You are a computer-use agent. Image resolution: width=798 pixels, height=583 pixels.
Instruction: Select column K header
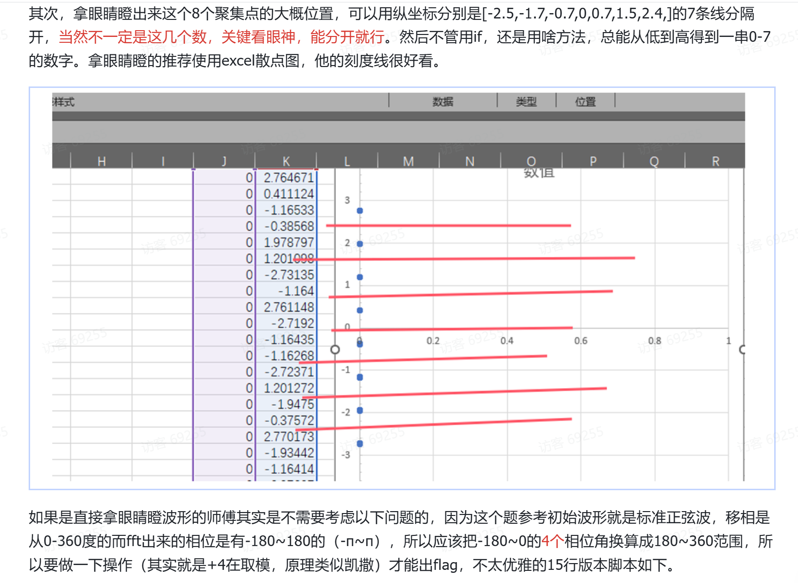point(286,161)
